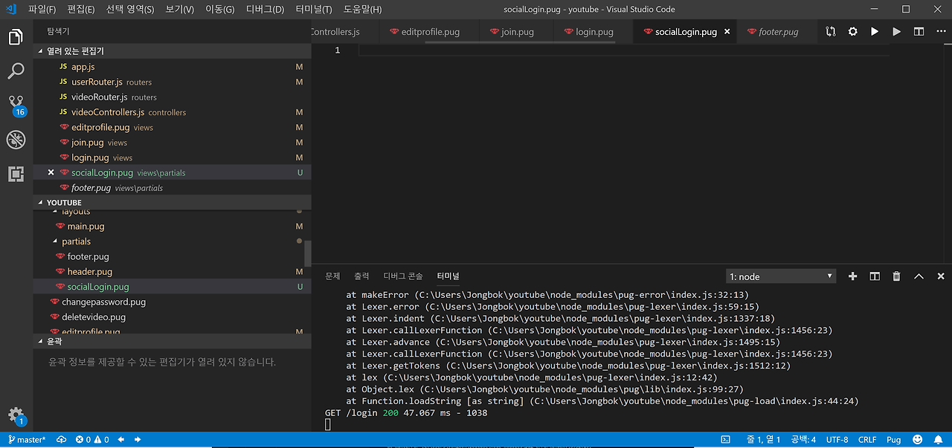Open the 편집(E) menu
Image resolution: width=952 pixels, height=448 pixels.
pos(80,10)
